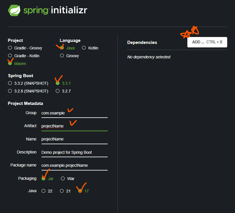Click the Packaging label
This screenshot has height=213, width=235.
coord(27,178)
